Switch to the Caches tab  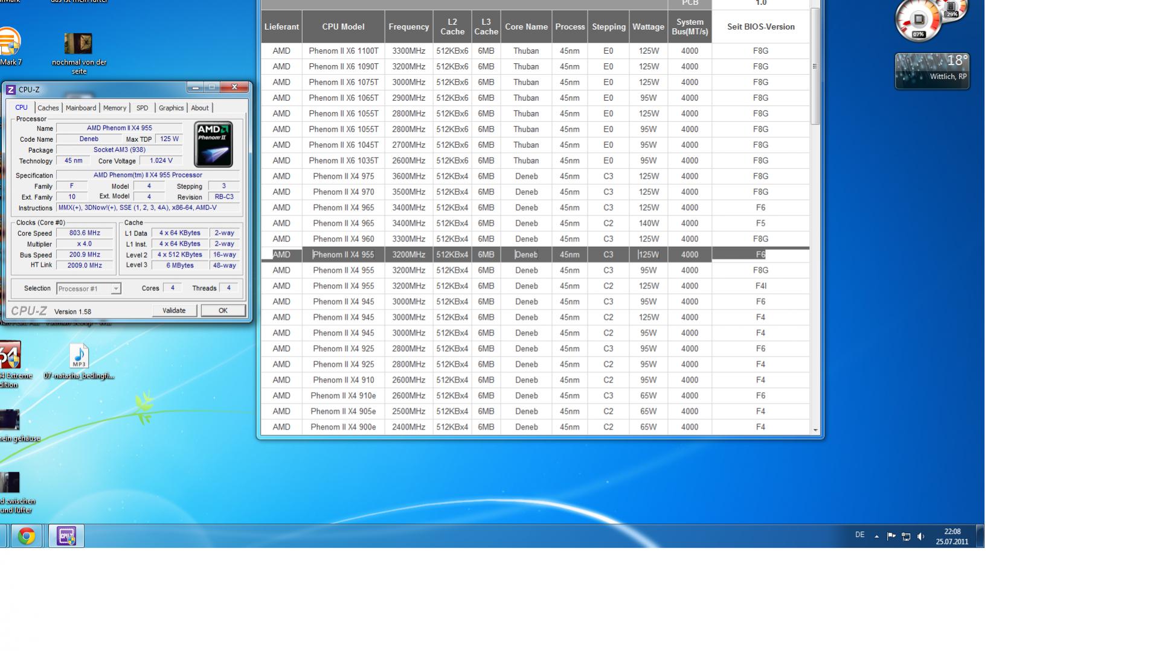(48, 108)
